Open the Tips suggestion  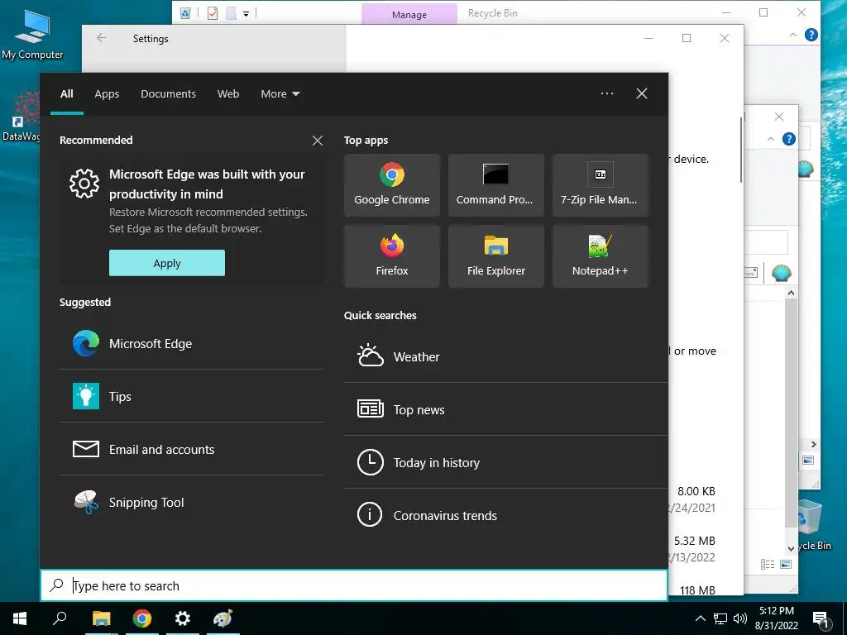pyautogui.click(x=192, y=396)
